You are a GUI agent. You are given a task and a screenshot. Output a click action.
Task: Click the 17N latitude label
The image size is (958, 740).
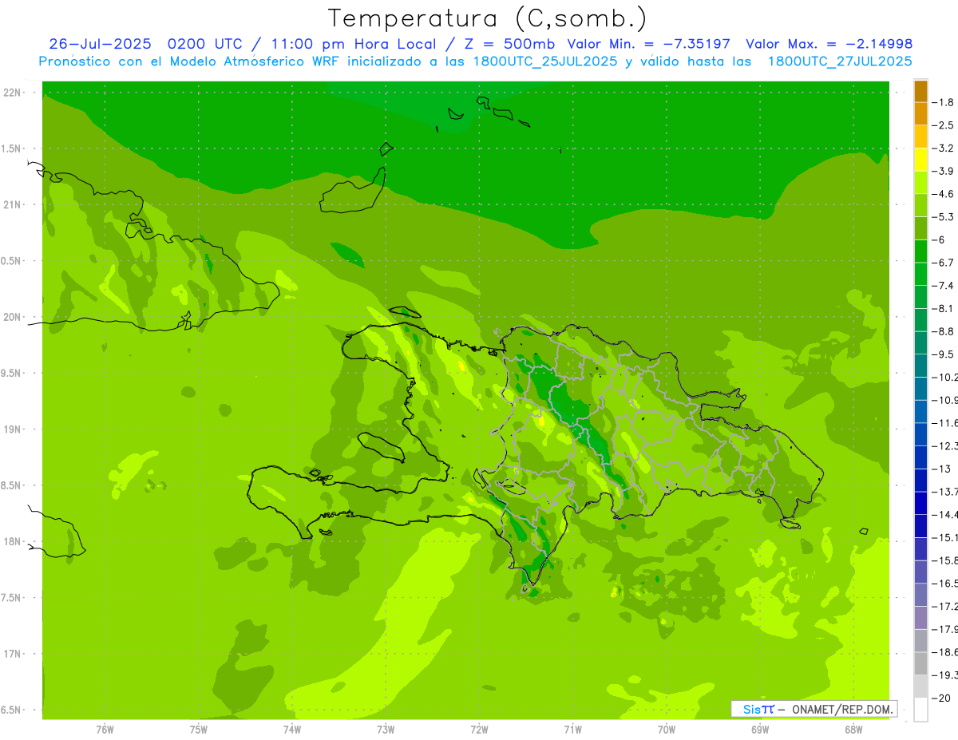coord(12,655)
